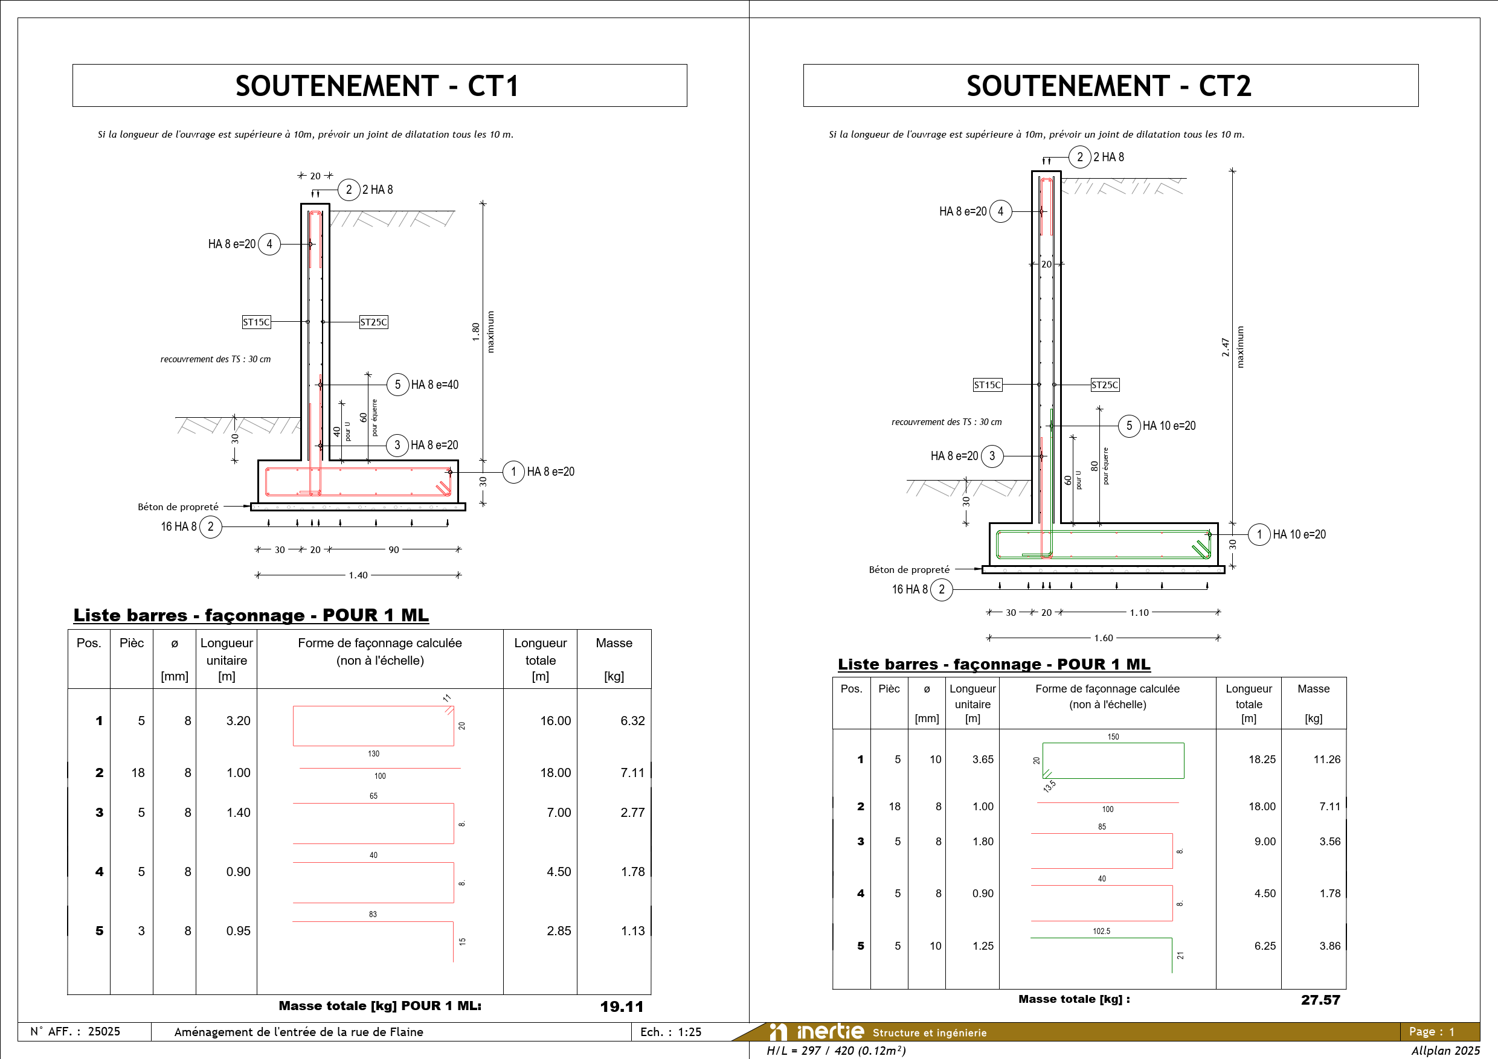Image resolution: width=1498 pixels, height=1059 pixels.
Task: Click the CT1 Liste barres - façonnage heading
Action: 251,615
